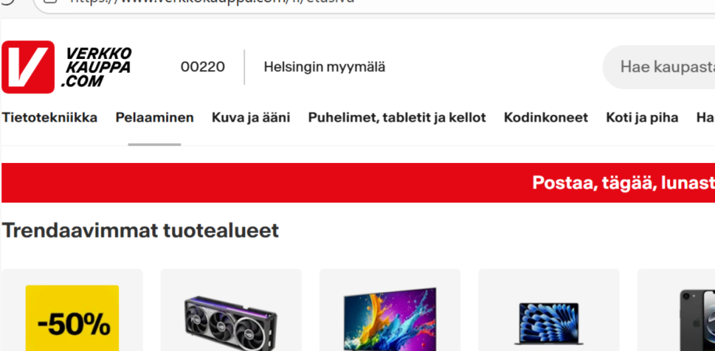Open the yellow -50% discount tile

click(x=72, y=310)
